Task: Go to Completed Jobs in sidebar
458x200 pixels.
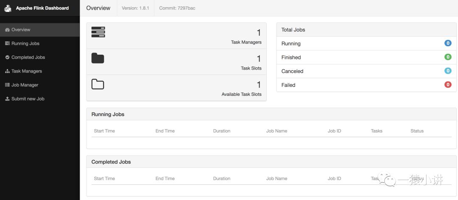Action: tap(40, 58)
